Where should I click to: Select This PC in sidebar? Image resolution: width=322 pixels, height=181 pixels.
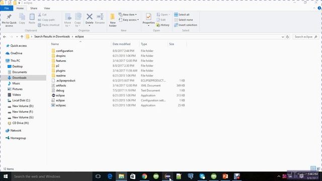point(15,60)
